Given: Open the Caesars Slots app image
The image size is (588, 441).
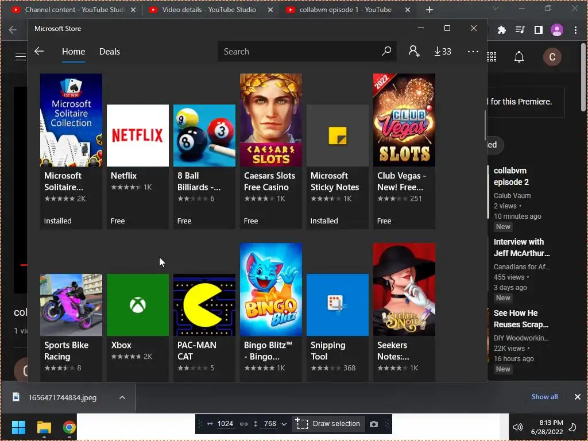Looking at the screenshot, I should (x=271, y=120).
